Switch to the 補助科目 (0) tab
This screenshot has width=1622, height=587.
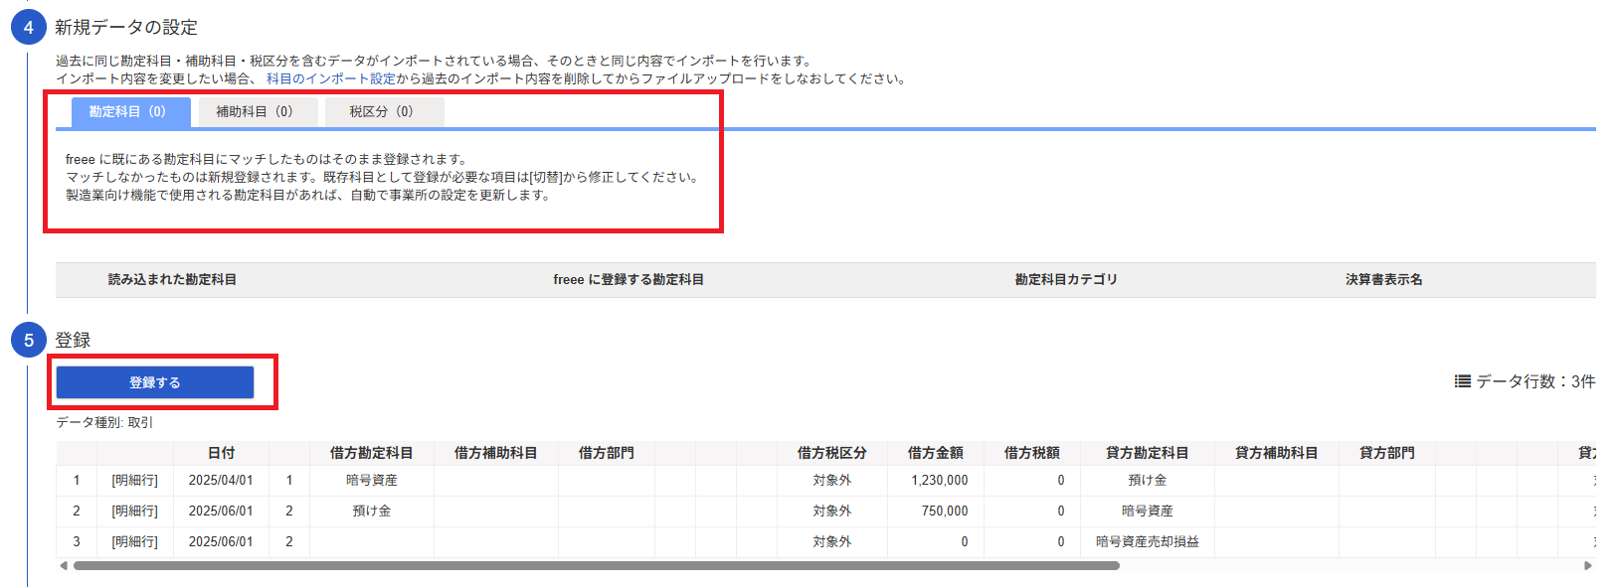click(x=258, y=112)
